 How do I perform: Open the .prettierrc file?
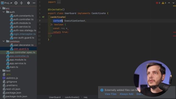click(12, 86)
